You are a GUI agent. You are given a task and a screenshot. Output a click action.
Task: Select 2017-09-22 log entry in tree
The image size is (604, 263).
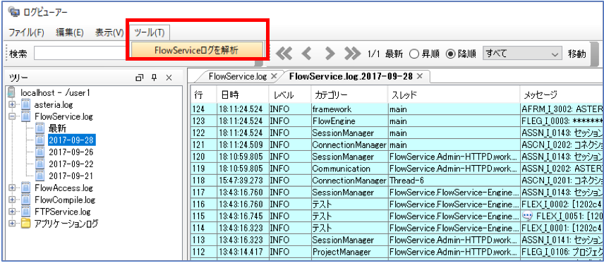(71, 164)
